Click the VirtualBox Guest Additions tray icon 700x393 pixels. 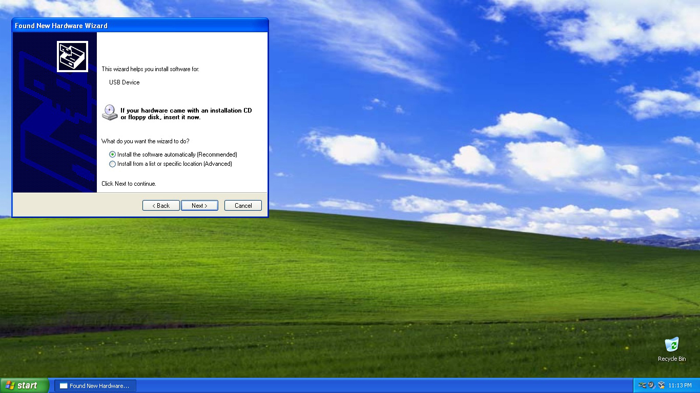[662, 385]
